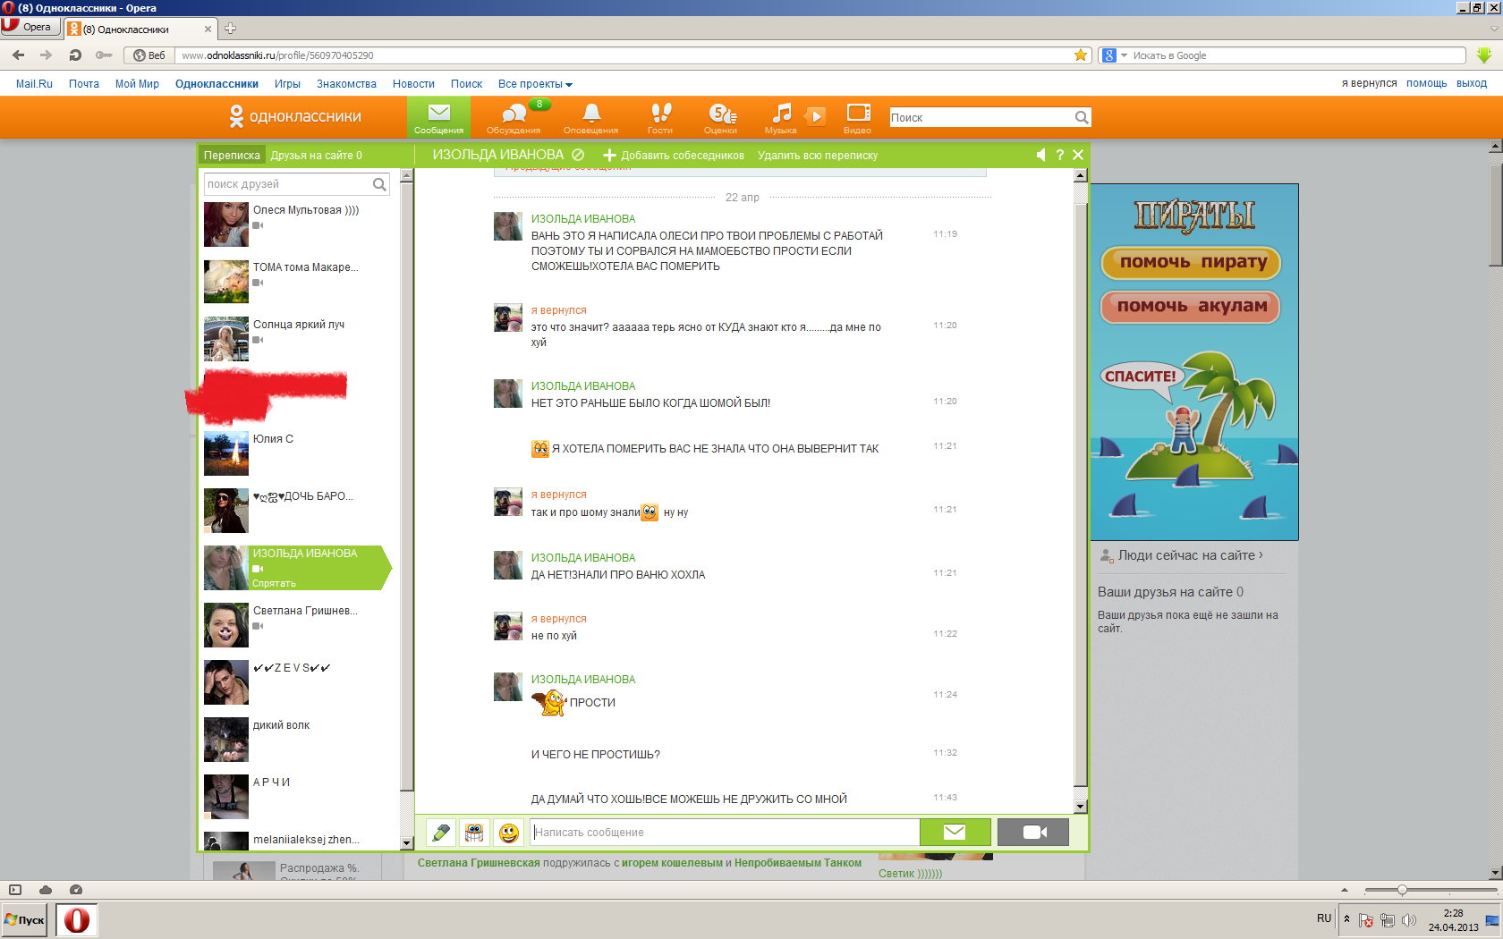
Task: Open the smiley emoticon picker
Action: click(509, 833)
